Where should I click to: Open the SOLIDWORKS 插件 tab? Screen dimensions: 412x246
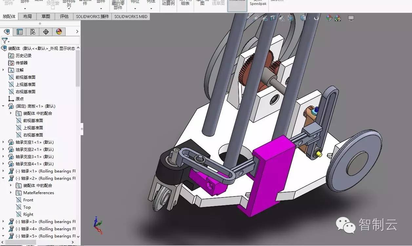pyautogui.click(x=93, y=16)
